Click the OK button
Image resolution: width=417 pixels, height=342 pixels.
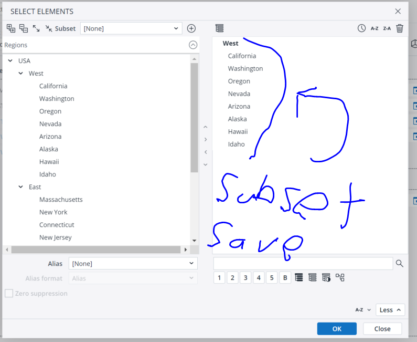pyautogui.click(x=337, y=329)
